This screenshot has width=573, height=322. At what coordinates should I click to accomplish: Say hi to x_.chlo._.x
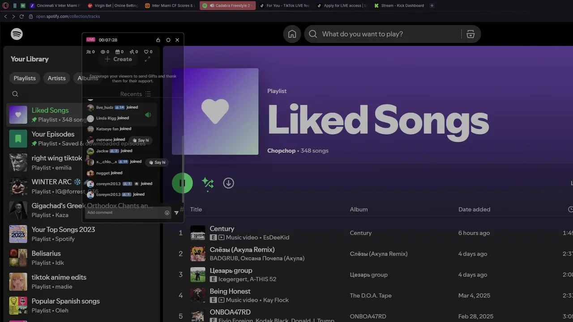coord(157,162)
